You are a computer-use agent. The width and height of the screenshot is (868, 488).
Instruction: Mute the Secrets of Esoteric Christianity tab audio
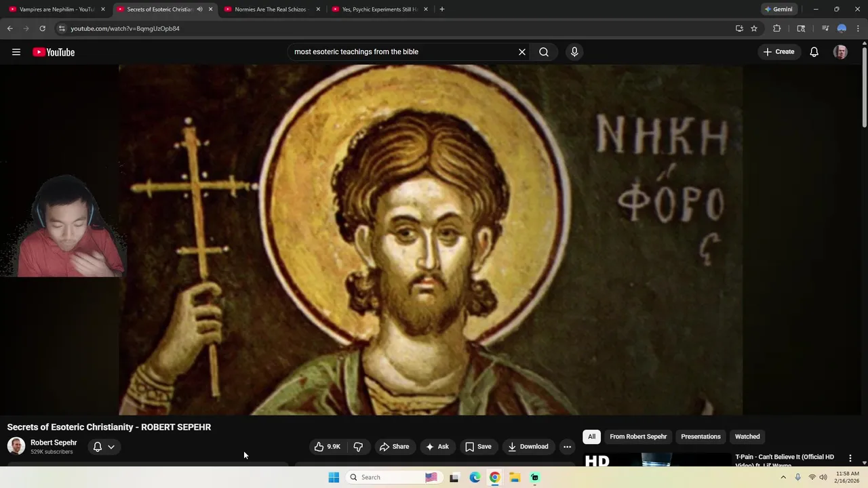coord(199,9)
